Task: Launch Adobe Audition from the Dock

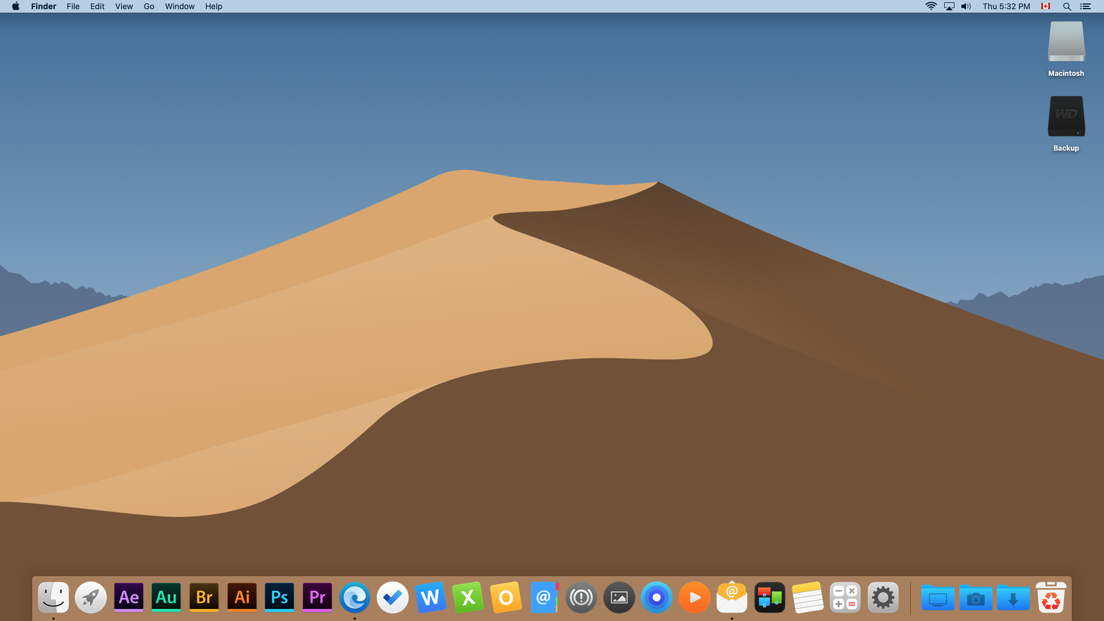Action: (x=166, y=597)
